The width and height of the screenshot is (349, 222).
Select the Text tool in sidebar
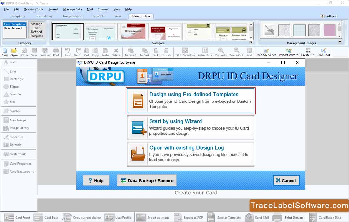[10, 62]
